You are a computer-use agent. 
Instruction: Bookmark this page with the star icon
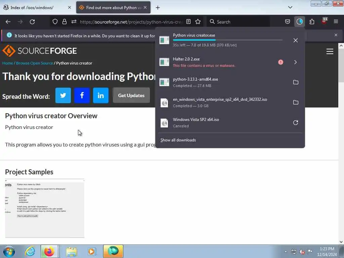198,22
